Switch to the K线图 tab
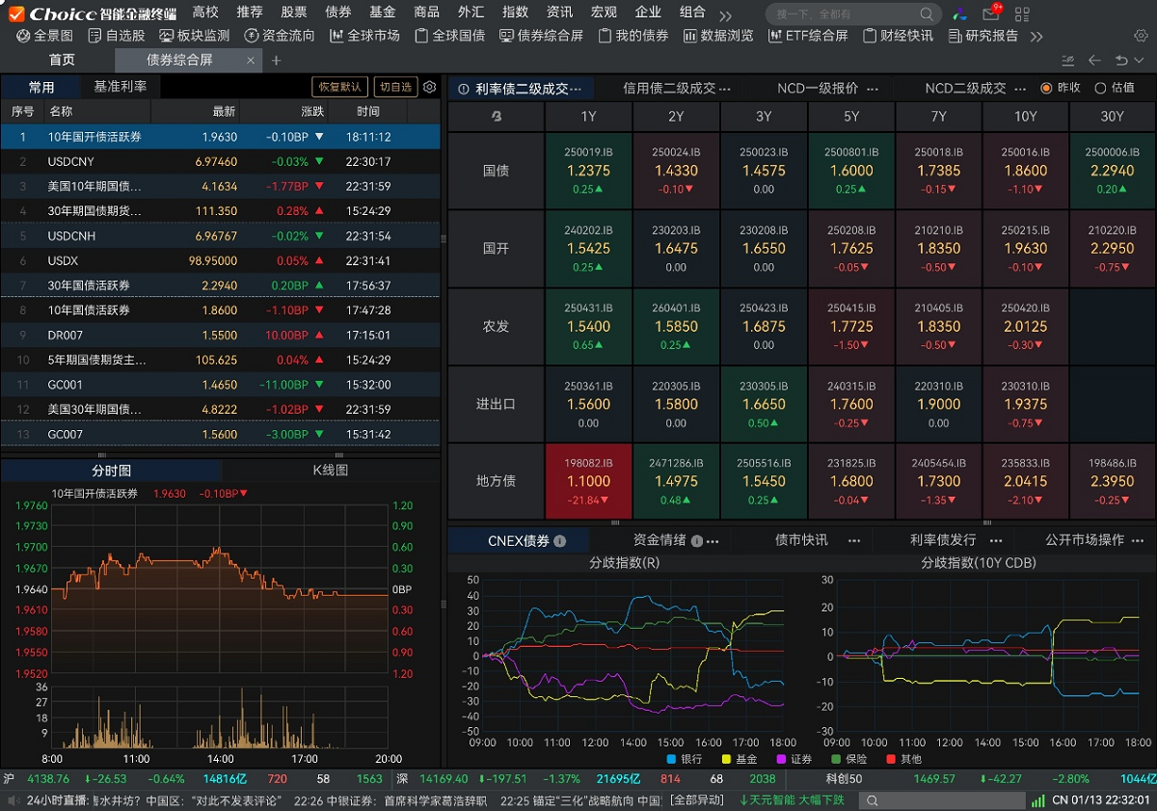 [x=332, y=470]
